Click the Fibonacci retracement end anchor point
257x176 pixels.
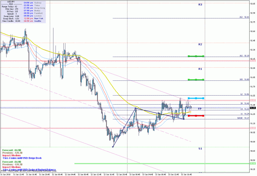(x=184, y=119)
